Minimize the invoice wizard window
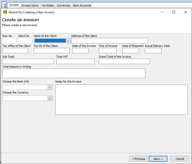192x164 pixels. click(x=162, y=12)
